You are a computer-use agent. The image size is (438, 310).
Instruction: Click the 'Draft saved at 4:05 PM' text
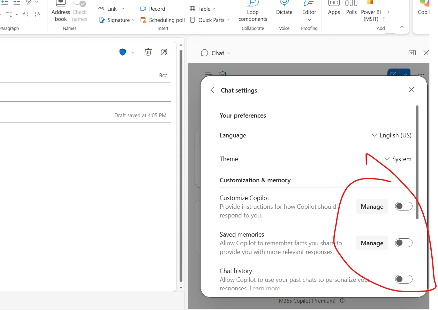pyautogui.click(x=140, y=115)
